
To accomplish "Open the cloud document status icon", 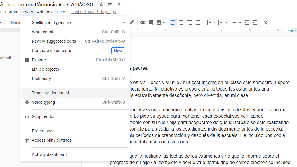I will point(119,4).
